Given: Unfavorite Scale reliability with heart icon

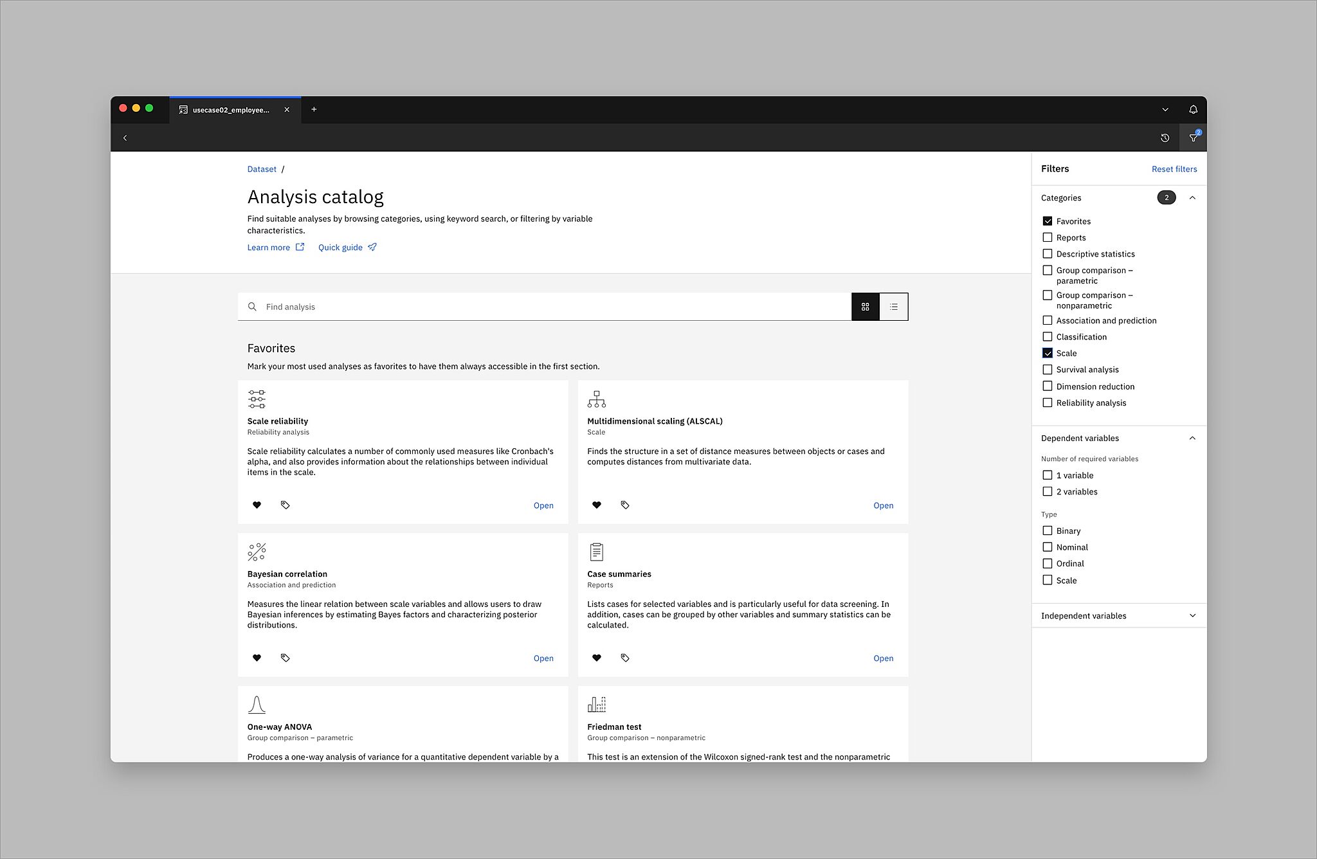Looking at the screenshot, I should pos(257,505).
